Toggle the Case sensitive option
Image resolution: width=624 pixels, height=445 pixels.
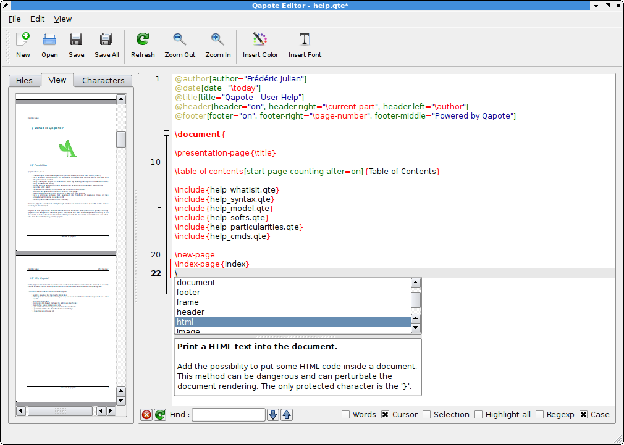pos(594,414)
